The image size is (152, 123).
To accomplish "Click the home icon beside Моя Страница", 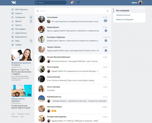I will point(13,9).
